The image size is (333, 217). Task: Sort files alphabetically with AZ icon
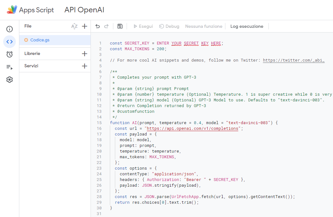(74, 26)
